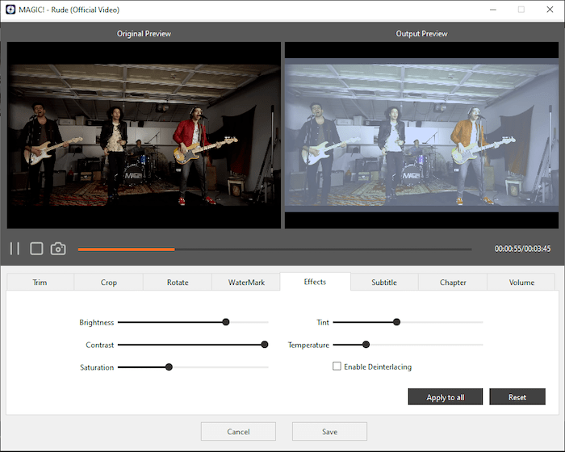Select the WaterMark tab
Image resolution: width=565 pixels, height=452 pixels.
click(x=246, y=282)
